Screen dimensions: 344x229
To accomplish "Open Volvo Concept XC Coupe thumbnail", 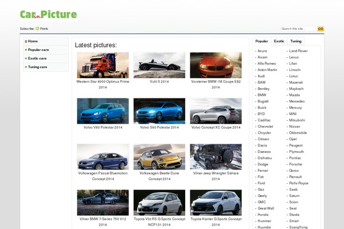I will coord(216,111).
